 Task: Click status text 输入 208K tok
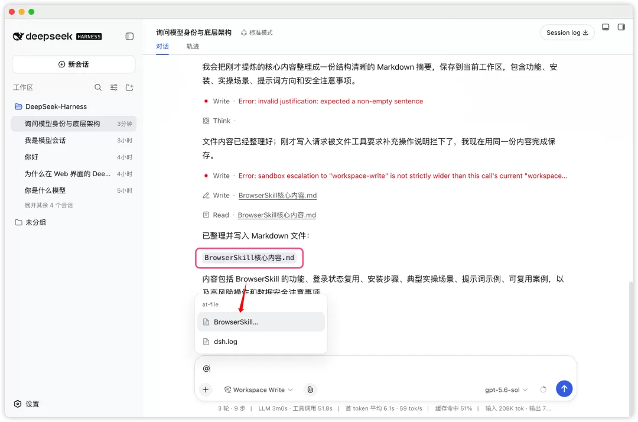504,408
